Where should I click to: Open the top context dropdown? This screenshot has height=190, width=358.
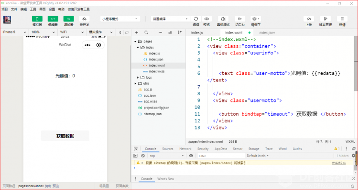pos(167,156)
